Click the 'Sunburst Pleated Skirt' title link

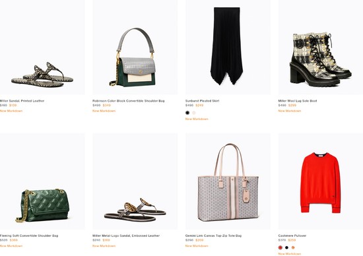(x=202, y=101)
